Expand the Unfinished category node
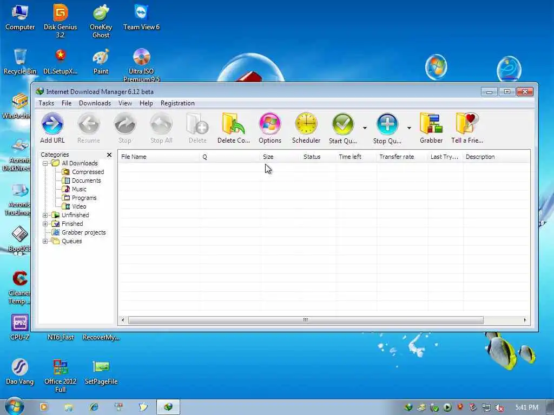The height and width of the screenshot is (415, 554). (45, 215)
